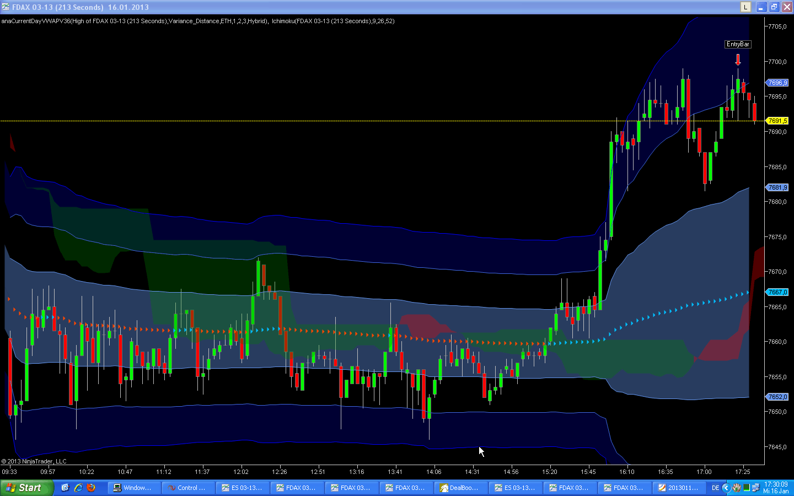Switch to the Window... taskbar button

135,488
